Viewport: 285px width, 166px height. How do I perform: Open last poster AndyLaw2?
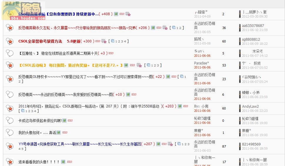point(250,107)
